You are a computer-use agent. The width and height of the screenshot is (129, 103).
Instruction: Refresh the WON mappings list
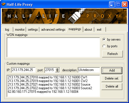click(x=112, y=54)
